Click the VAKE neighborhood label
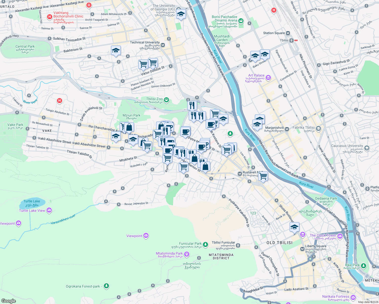 (x=47, y=131)
